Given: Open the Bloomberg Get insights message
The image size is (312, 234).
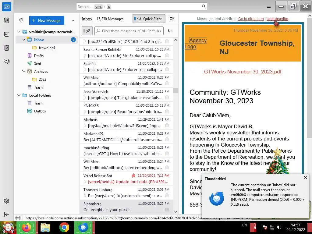Looking at the screenshot, I should point(126,207).
